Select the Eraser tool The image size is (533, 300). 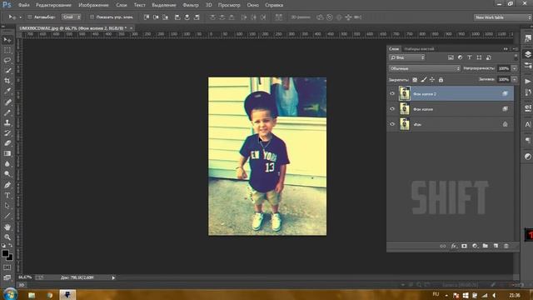7,143
